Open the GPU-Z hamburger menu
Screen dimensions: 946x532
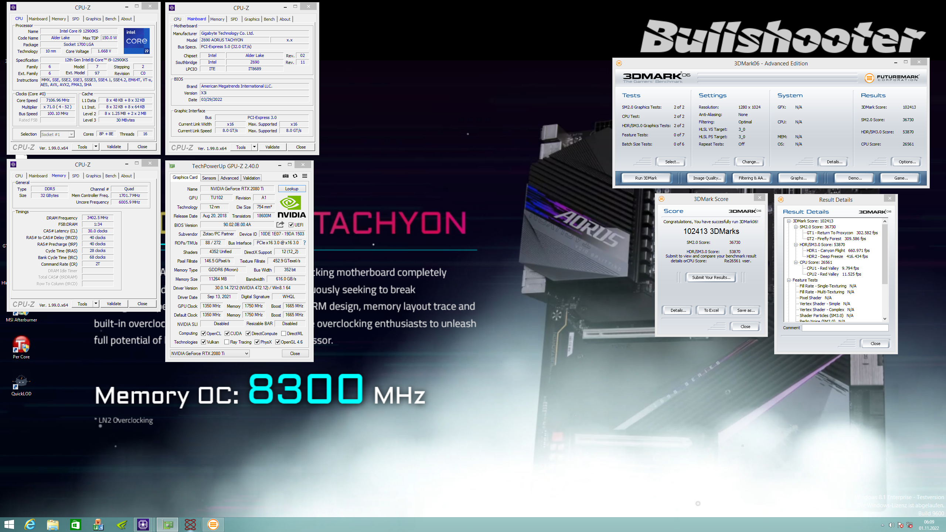click(305, 176)
